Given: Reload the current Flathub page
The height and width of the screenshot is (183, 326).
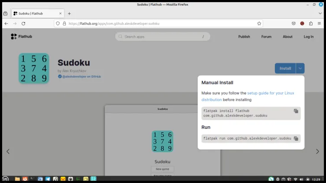Looking at the screenshot, I should point(23,23).
